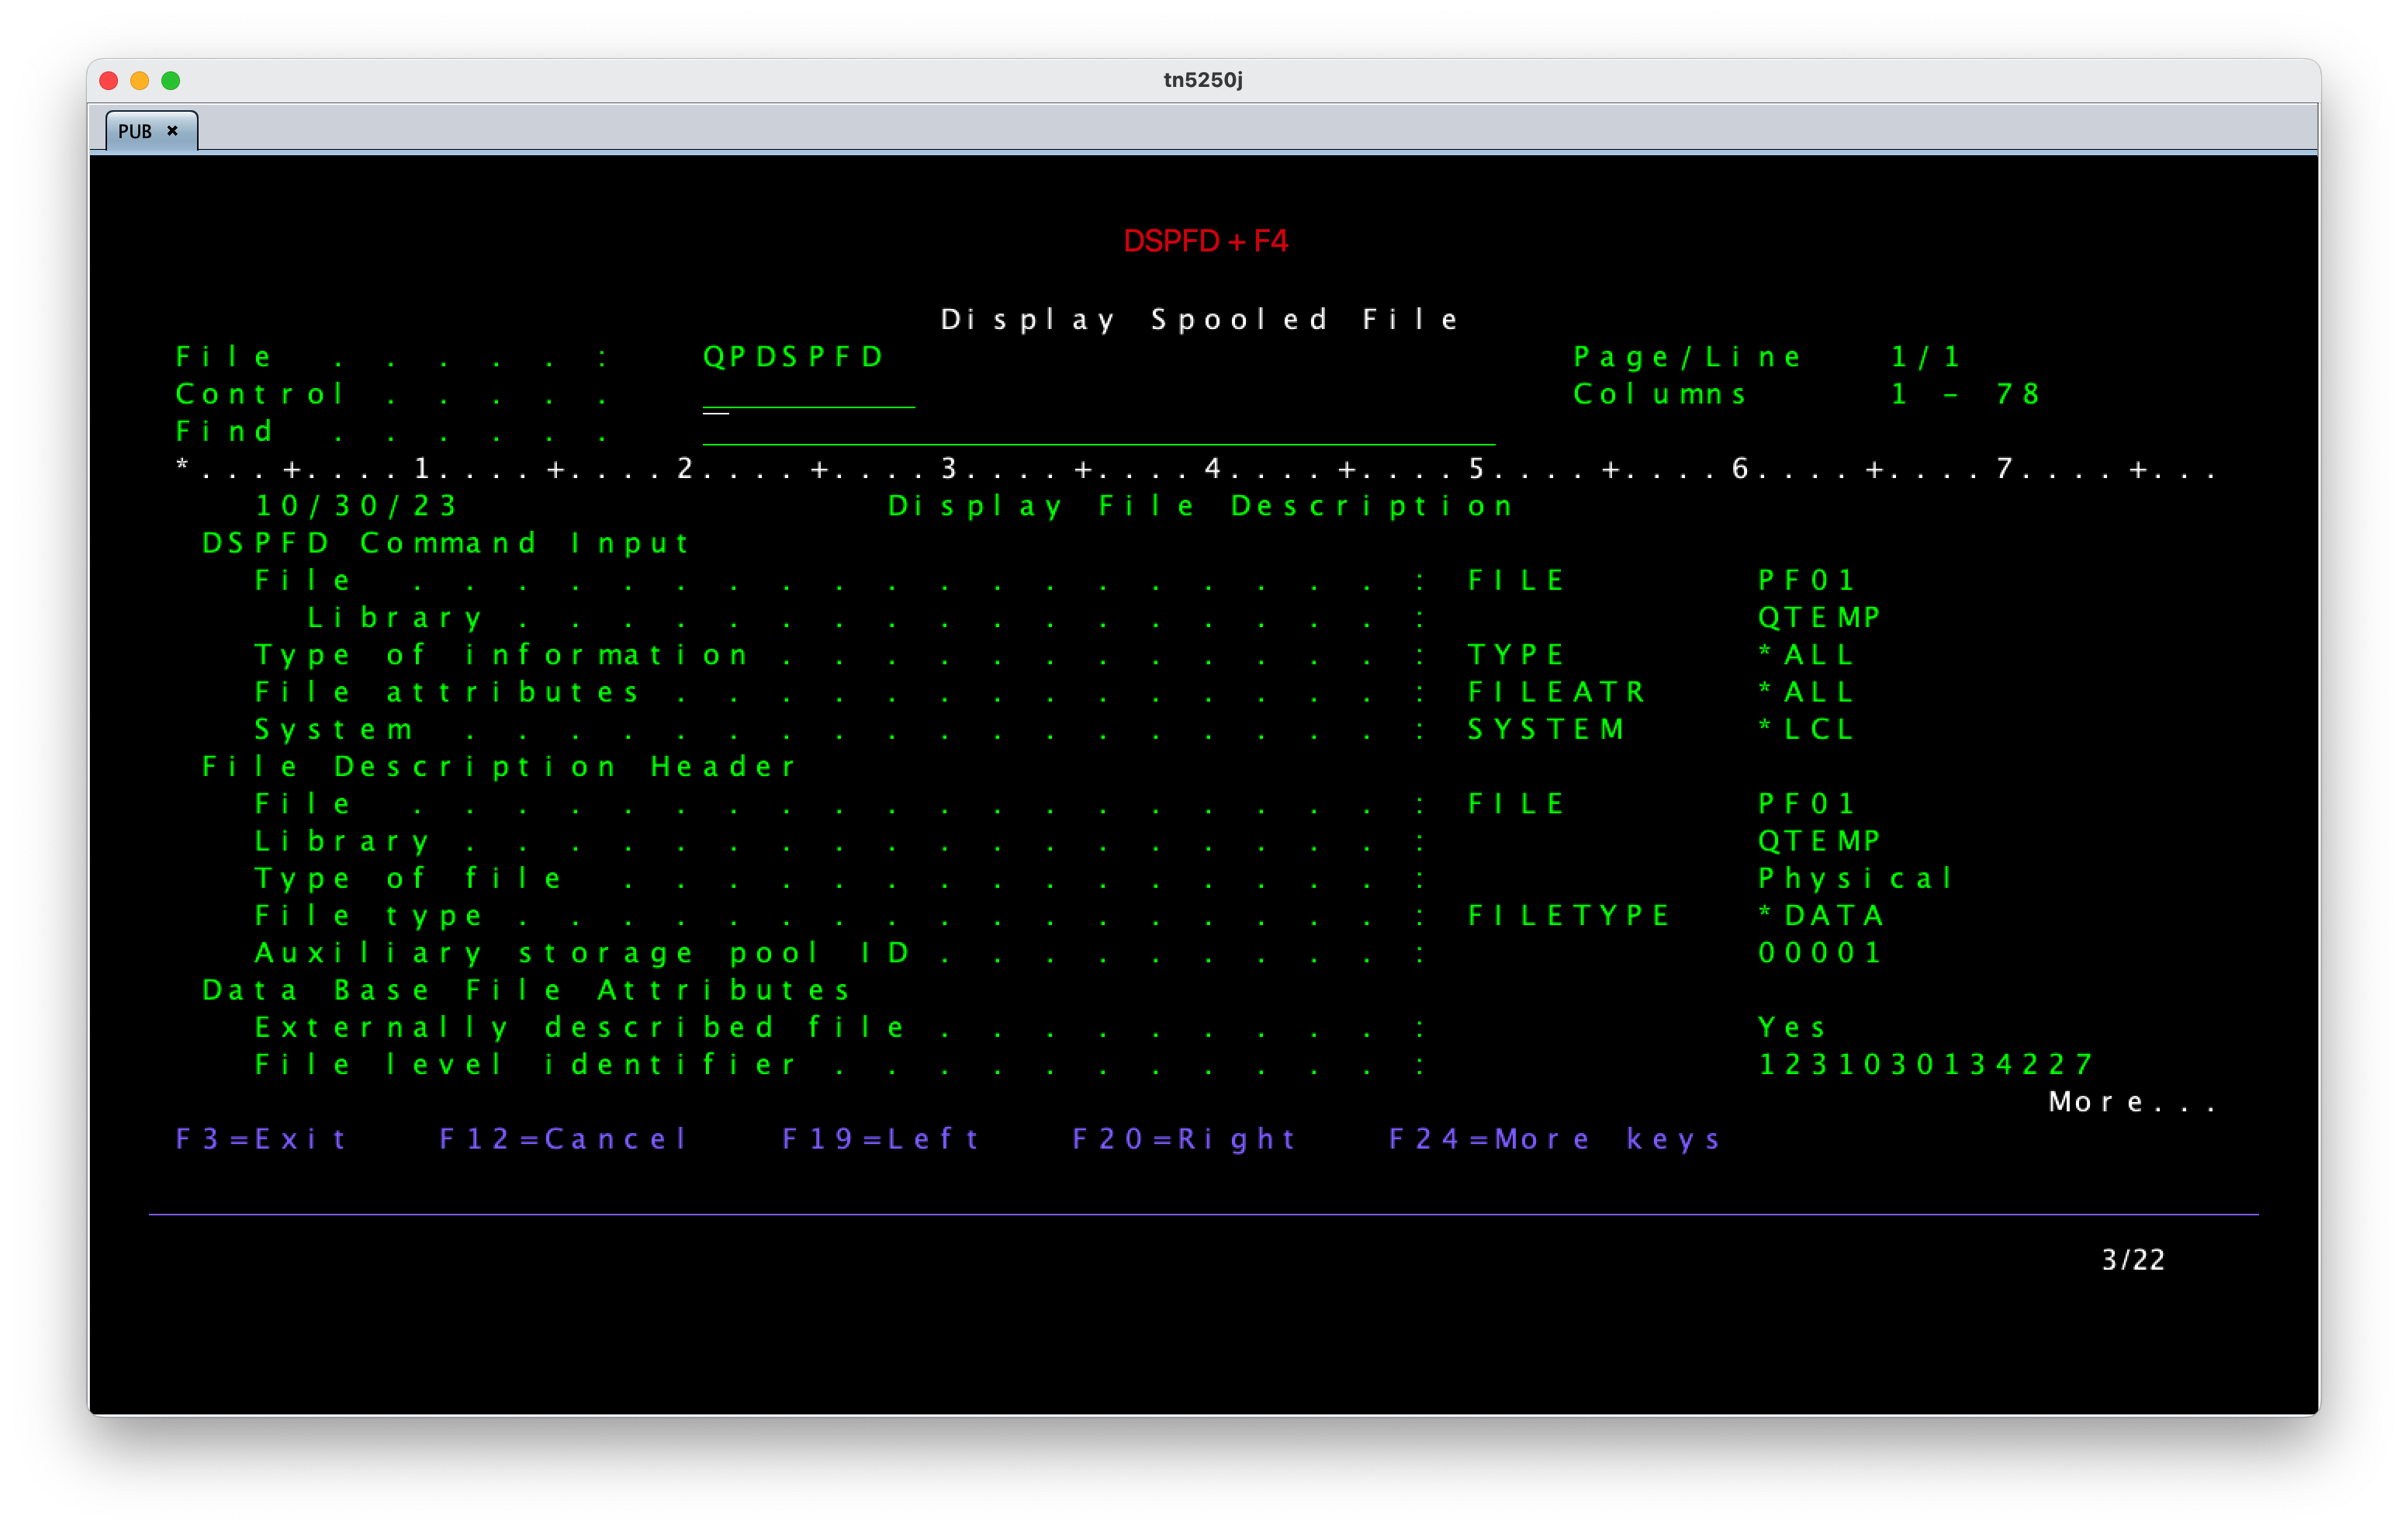Click the *LCL system value
Image resolution: width=2408 pixels, height=1532 pixels.
point(1806,729)
